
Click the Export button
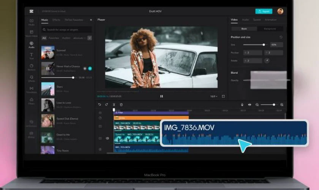[x=264, y=11]
